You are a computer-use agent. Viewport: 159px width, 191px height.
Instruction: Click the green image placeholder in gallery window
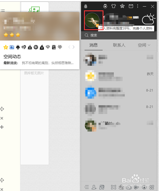[34, 9]
